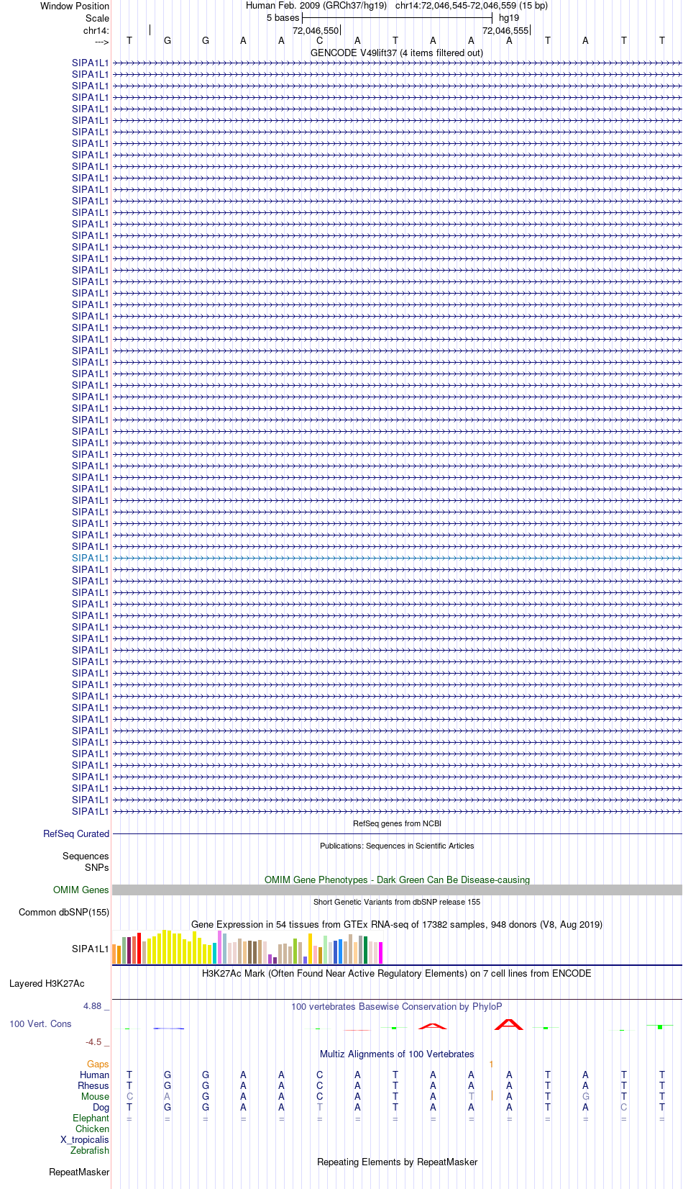Click the Rhesus alignment row label
683x1189 pixels.
point(93,1085)
